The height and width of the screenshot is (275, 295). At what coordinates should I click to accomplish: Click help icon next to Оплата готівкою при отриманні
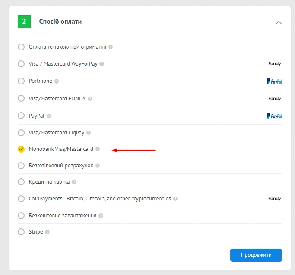pyautogui.click(x=111, y=47)
